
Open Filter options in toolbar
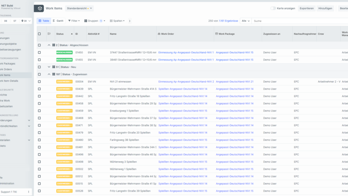pyautogui.click(x=74, y=21)
